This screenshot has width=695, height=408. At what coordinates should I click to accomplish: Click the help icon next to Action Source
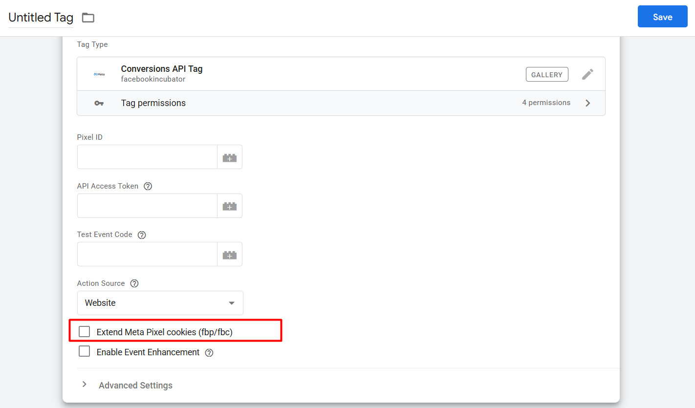pos(134,284)
